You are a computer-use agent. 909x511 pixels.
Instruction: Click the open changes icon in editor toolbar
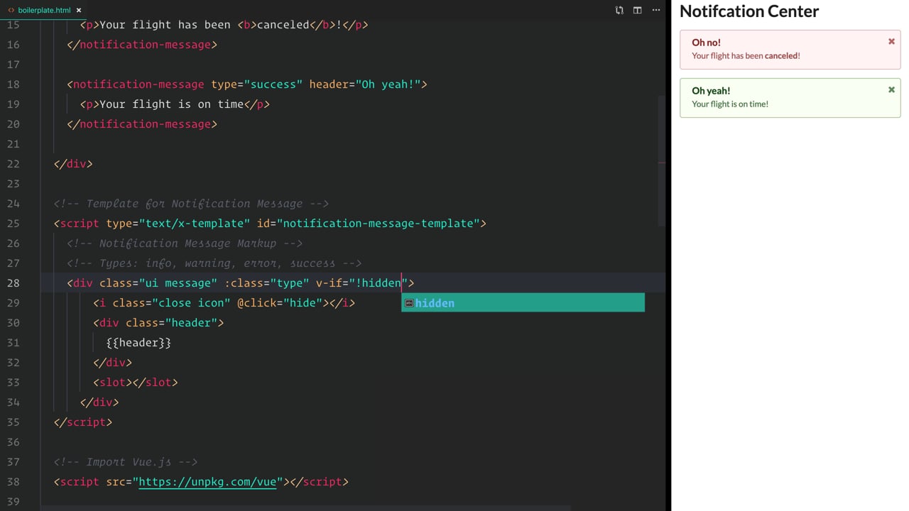[x=619, y=10]
